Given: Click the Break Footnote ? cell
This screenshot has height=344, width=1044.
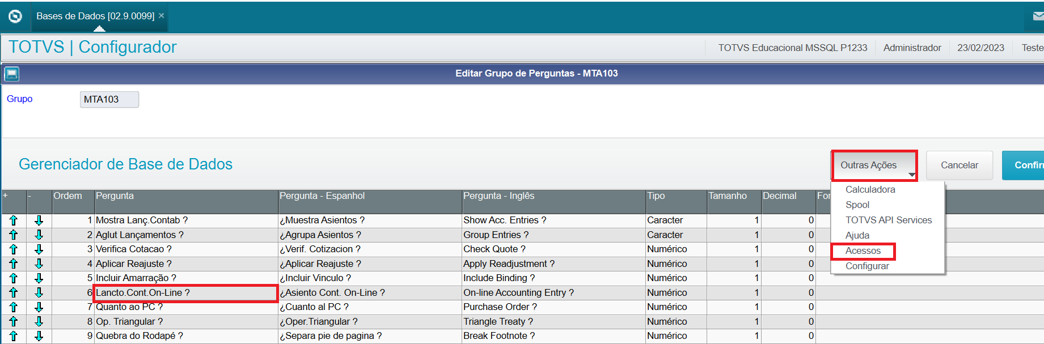Looking at the screenshot, I should pos(553,336).
